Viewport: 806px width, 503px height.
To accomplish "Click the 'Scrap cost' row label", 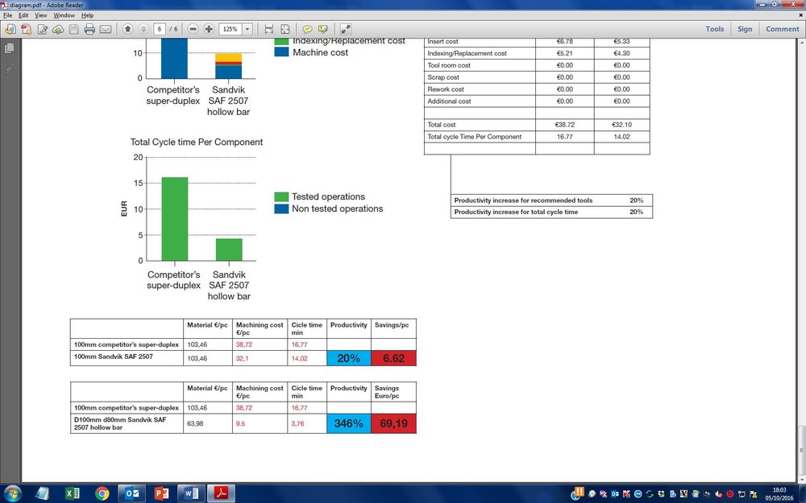I will pyautogui.click(x=443, y=77).
